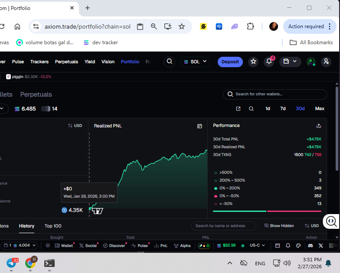Open the US-C region dropdown
The width and height of the screenshot is (340, 273).
[257, 245]
